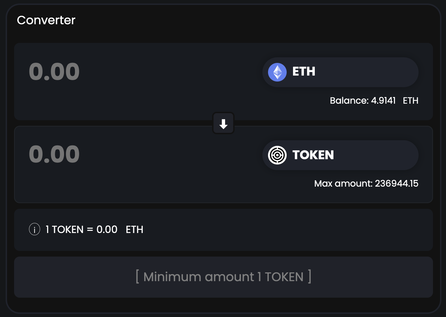Click the ETH unit next to Balance

pos(410,101)
